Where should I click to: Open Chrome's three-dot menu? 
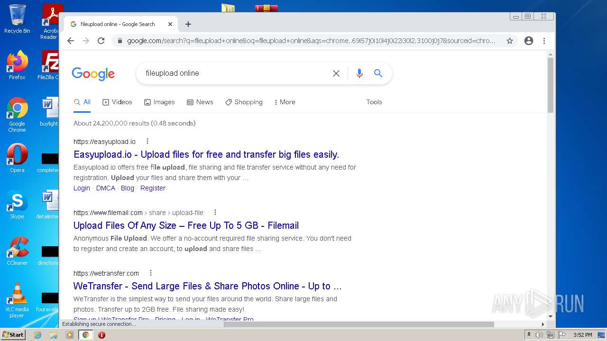point(544,41)
